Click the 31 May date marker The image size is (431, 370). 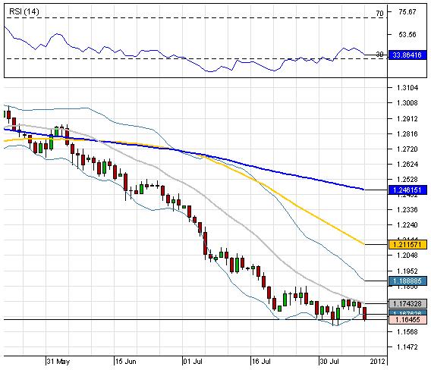coord(58,362)
